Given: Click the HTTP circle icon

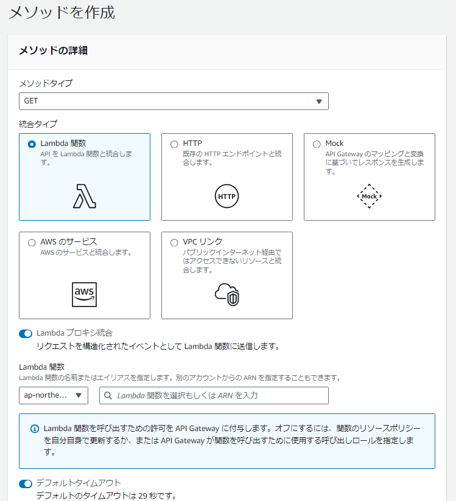Looking at the screenshot, I should (226, 196).
